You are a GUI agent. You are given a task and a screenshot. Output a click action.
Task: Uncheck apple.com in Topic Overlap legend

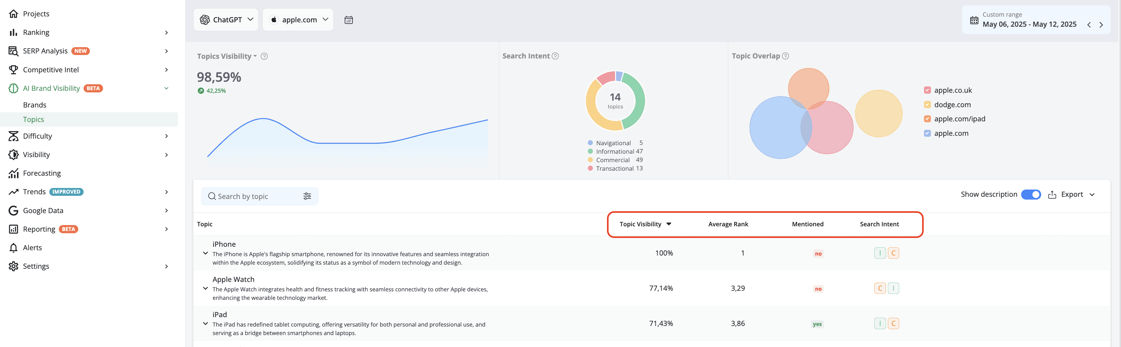point(927,133)
